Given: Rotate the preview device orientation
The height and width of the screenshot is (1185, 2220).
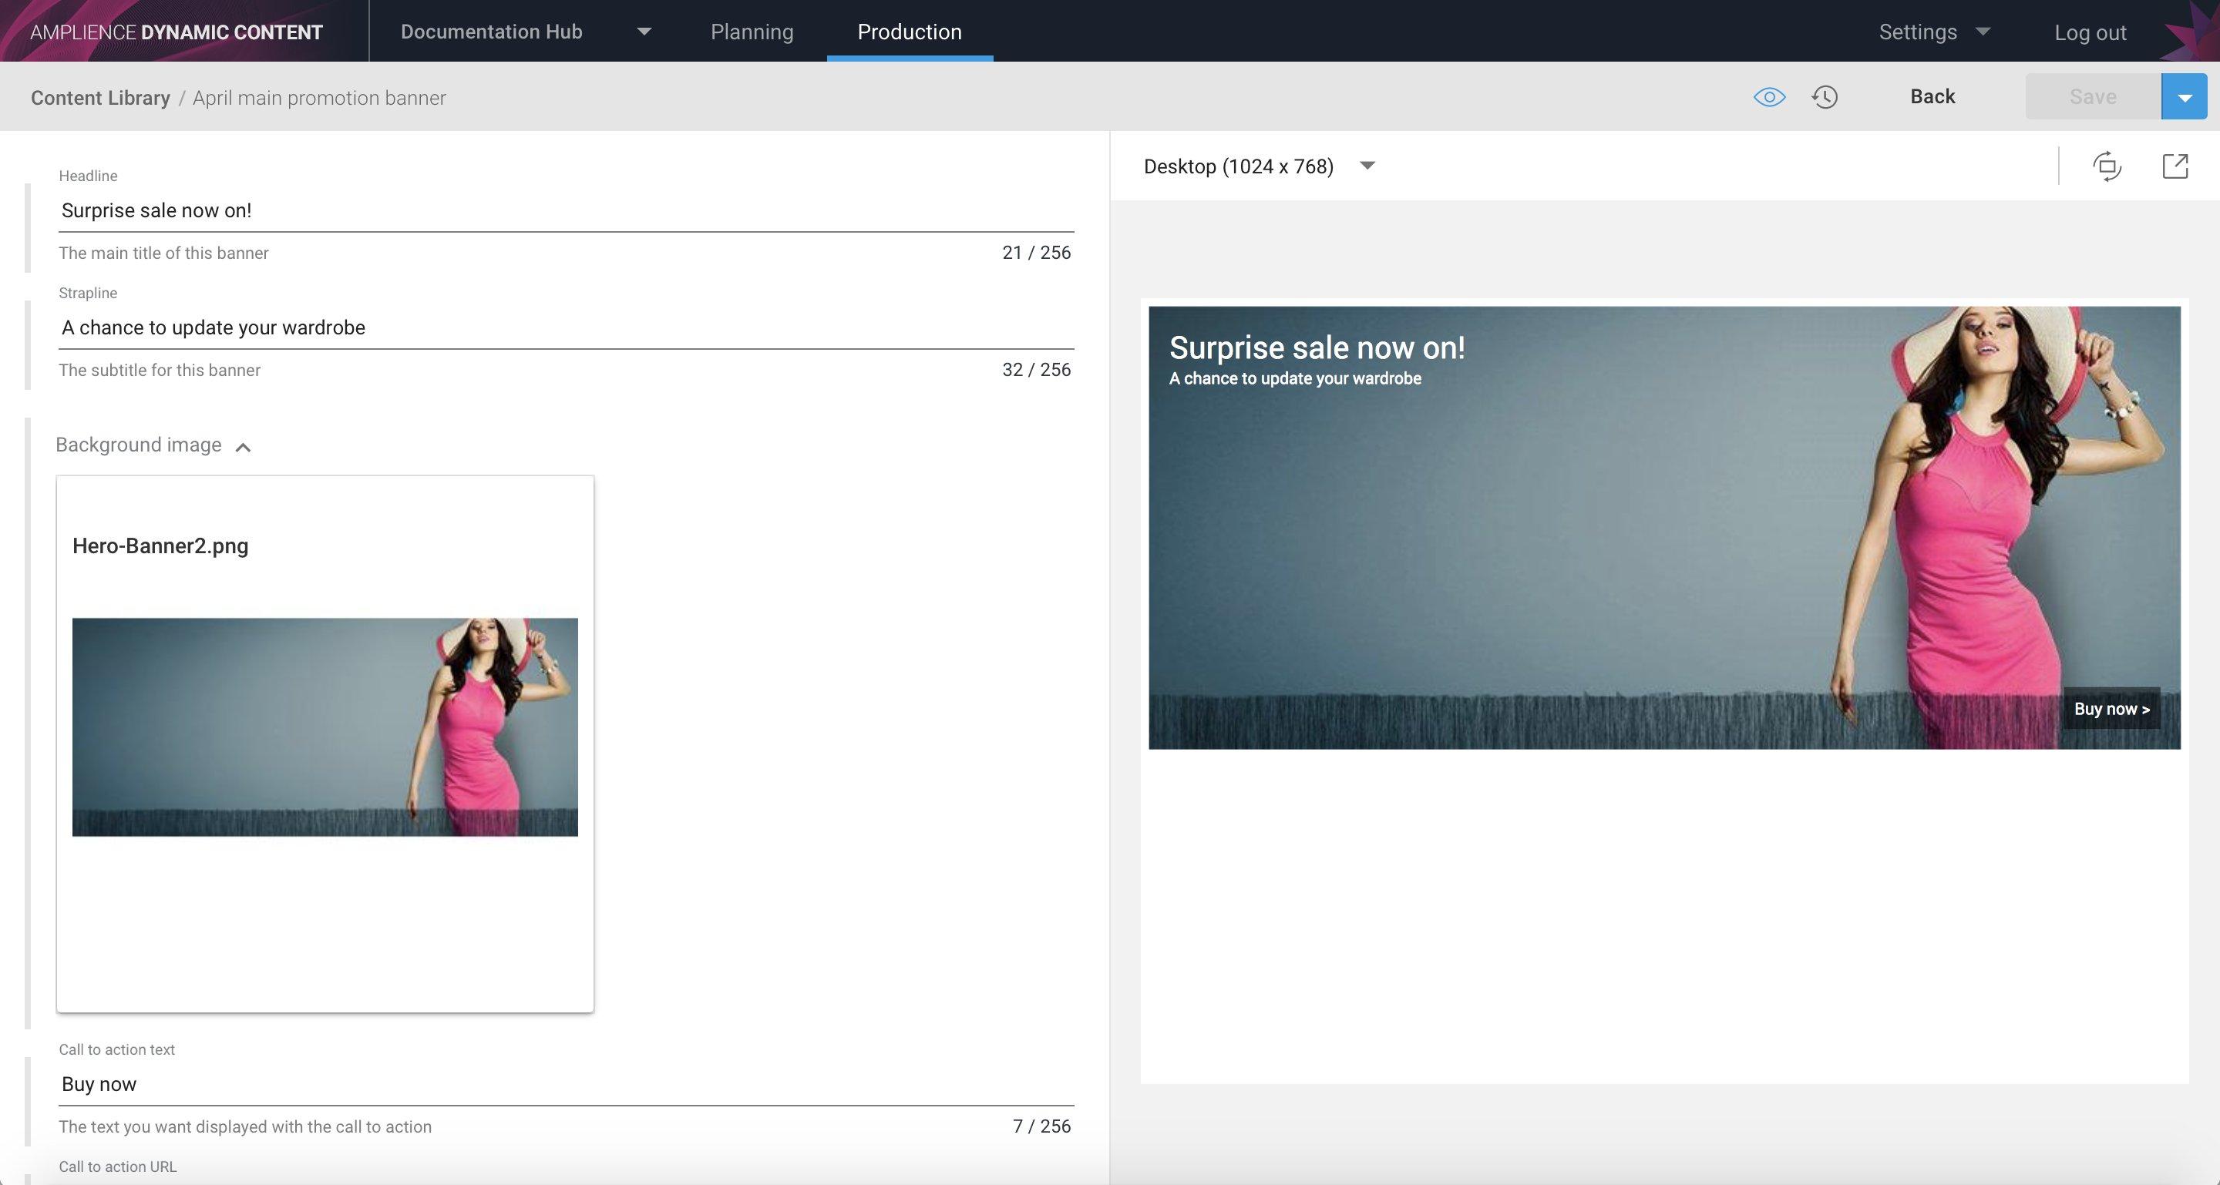Looking at the screenshot, I should click(x=2107, y=166).
